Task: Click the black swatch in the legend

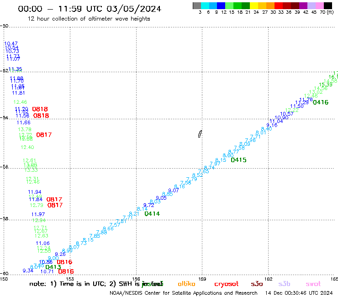Action: click(328, 5)
